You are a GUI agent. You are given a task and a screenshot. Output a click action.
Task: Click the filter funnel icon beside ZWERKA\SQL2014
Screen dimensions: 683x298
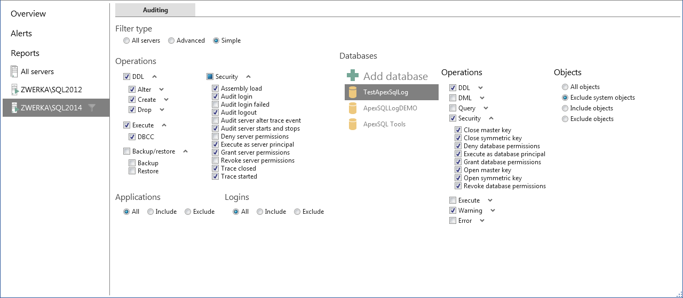pos(92,108)
